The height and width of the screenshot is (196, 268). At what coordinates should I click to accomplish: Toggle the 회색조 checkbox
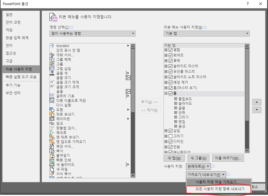pos(170,55)
